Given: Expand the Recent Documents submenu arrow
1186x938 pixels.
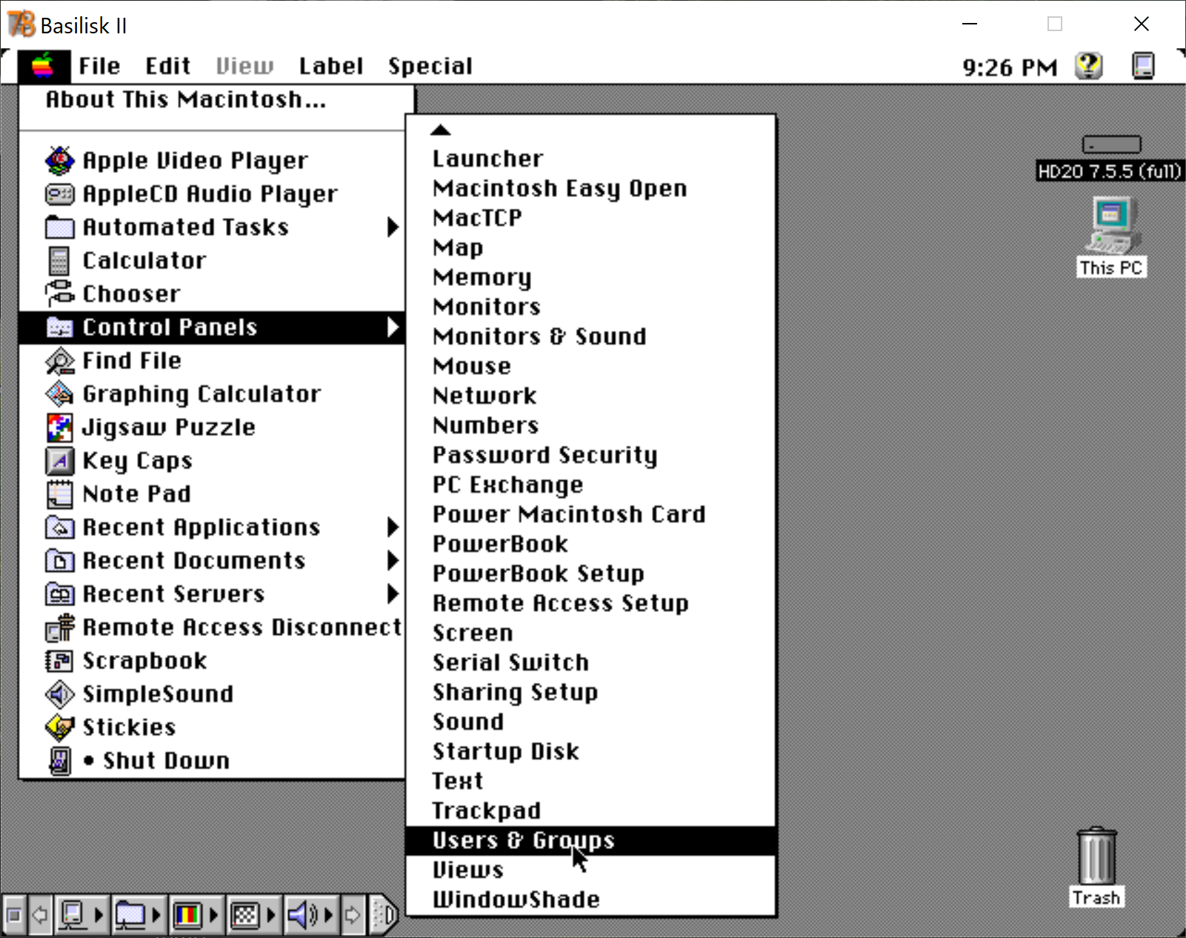Looking at the screenshot, I should click(x=393, y=561).
